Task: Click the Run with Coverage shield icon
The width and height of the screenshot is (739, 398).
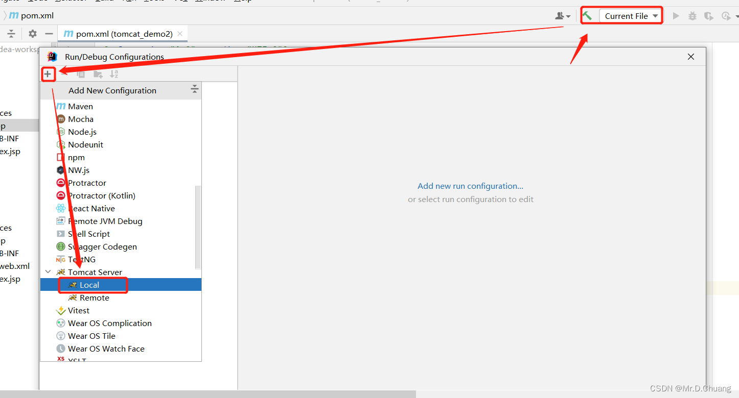Action: pos(708,16)
